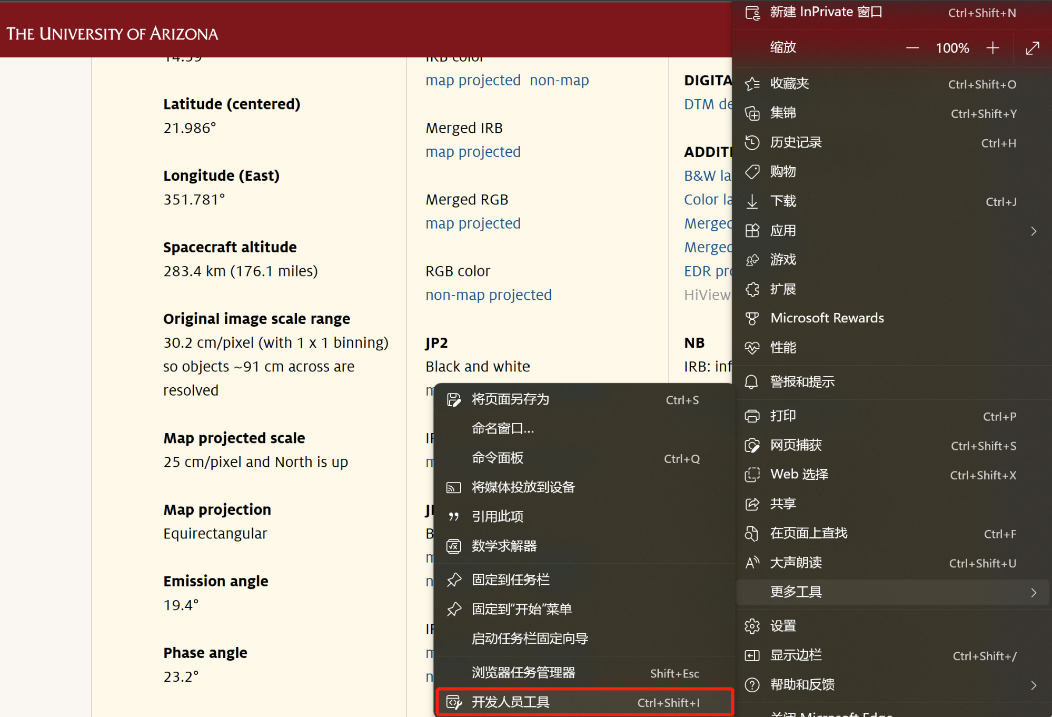Select Web 选择 tool
The image size is (1052, 717).
[797, 474]
